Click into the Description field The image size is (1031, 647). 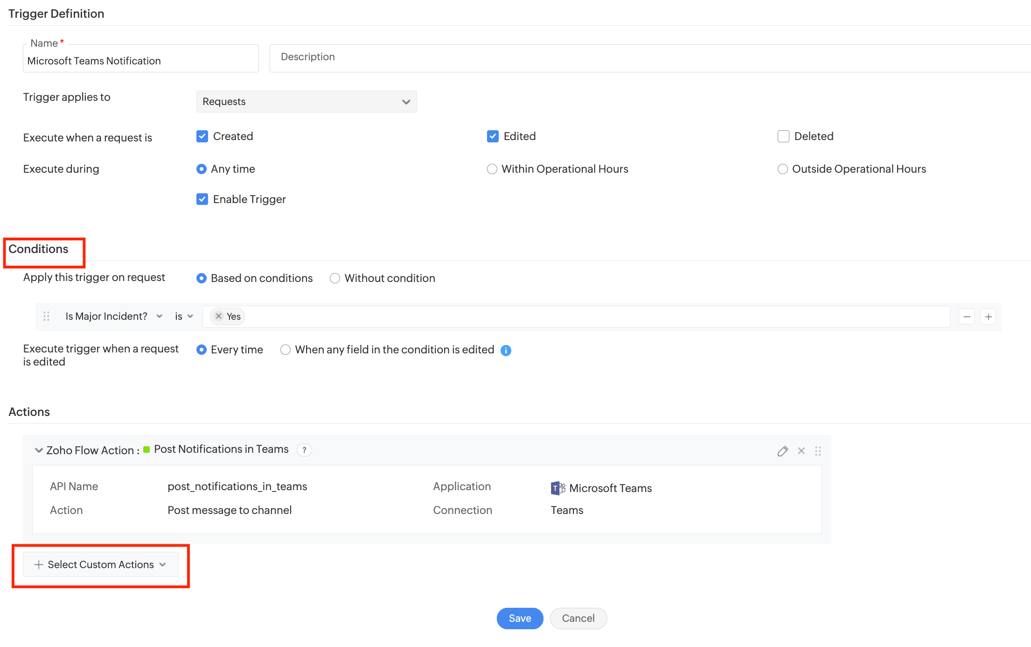(x=648, y=58)
